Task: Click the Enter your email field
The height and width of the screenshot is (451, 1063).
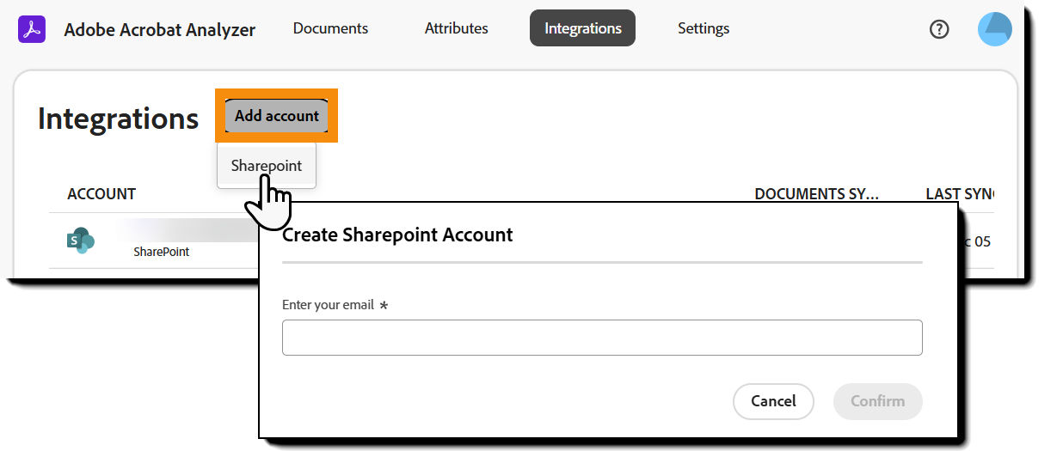Action: click(x=602, y=338)
